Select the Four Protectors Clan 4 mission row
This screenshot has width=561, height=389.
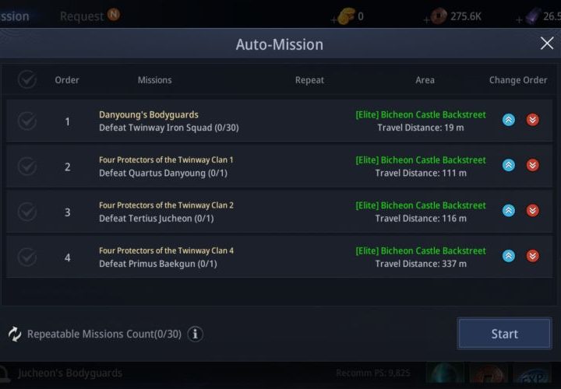pos(234,257)
